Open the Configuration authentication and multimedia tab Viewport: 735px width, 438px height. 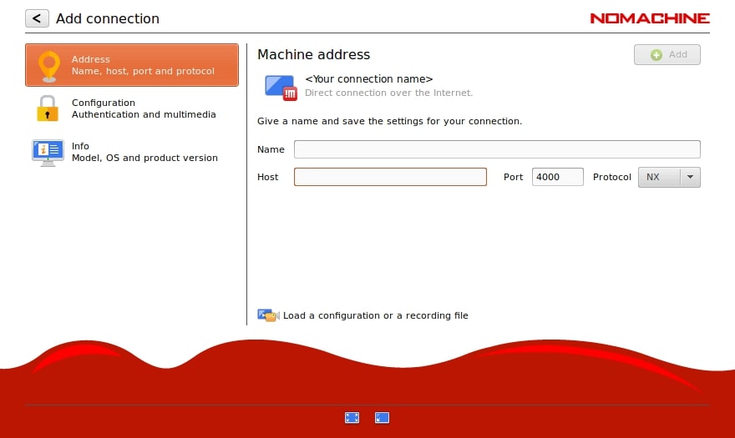click(143, 108)
